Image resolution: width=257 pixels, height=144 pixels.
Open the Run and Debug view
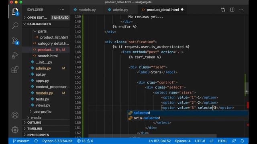click(15, 55)
